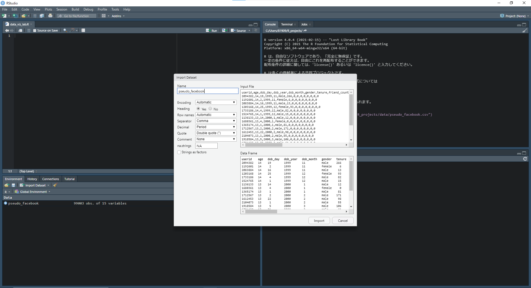The height and width of the screenshot is (288, 531).
Task: Open the Profile menu
Action: [102, 9]
